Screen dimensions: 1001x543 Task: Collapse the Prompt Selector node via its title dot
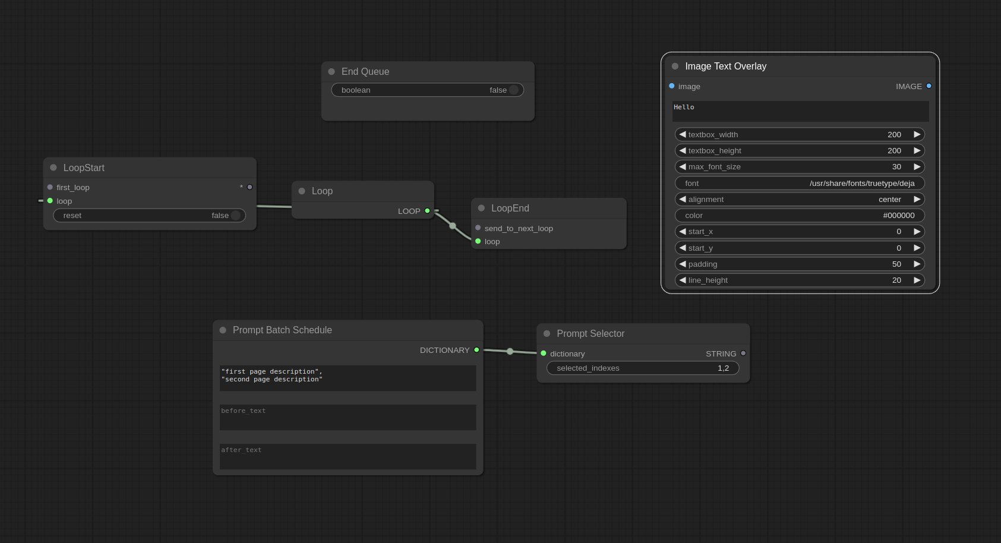pyautogui.click(x=547, y=334)
